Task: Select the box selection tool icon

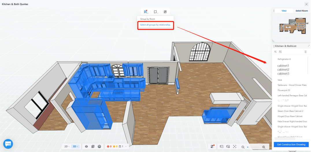Action: (155, 12)
